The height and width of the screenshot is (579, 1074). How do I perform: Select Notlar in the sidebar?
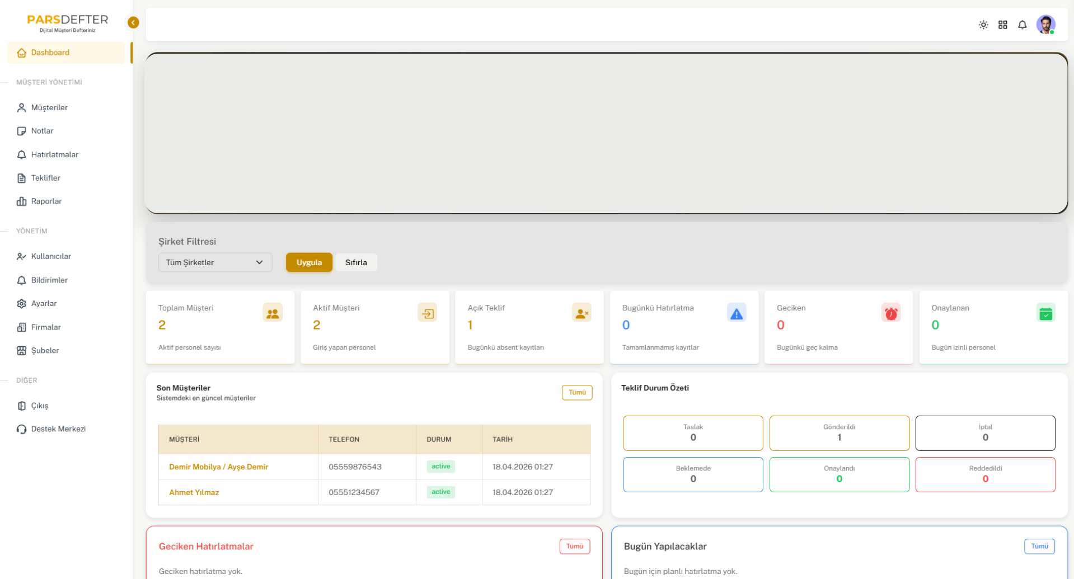pos(43,130)
